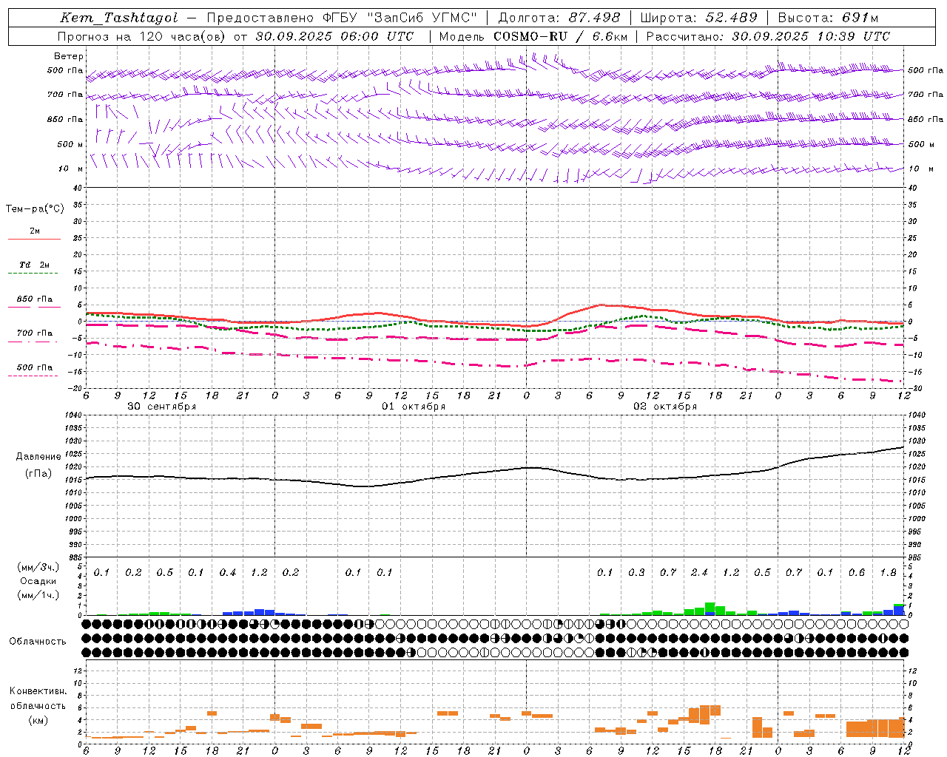Click the Облачность cloud cover label
Screen dimensions: 947x757
tap(38, 641)
